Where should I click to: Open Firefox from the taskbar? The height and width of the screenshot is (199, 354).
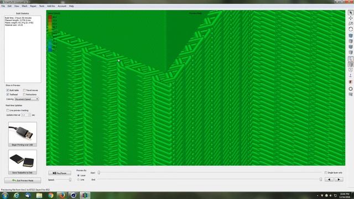click(62, 195)
